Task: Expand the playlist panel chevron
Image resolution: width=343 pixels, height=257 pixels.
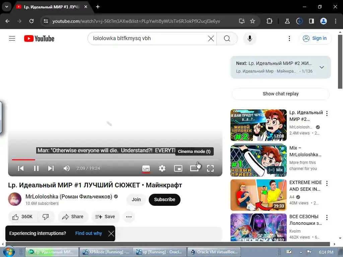Action: [322, 67]
